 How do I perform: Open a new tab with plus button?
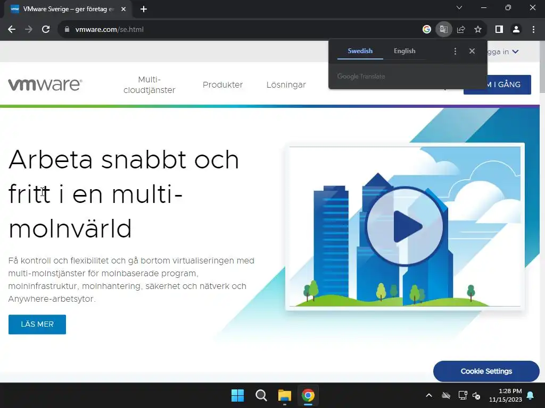pyautogui.click(x=144, y=9)
